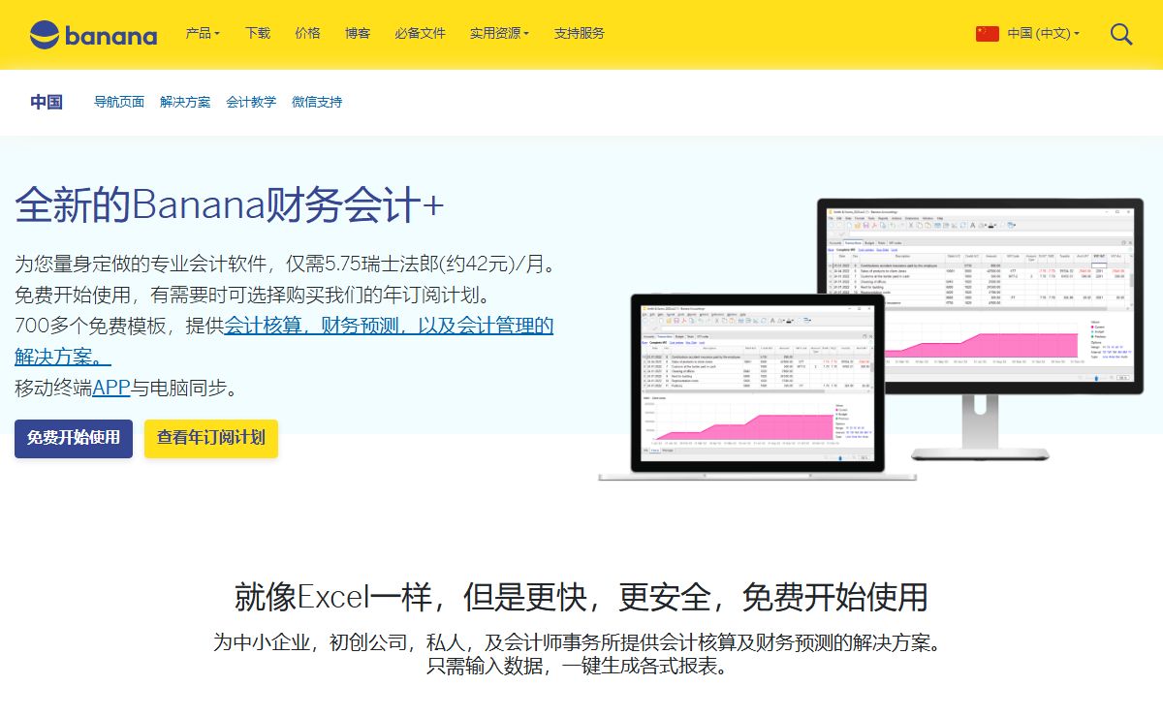Go to the 会计教学 link

[x=251, y=102]
